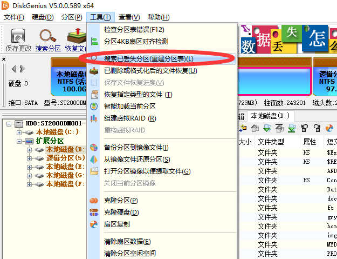
Task: Select 本地磁盘(G:) in disk tree
Action: 65,175
